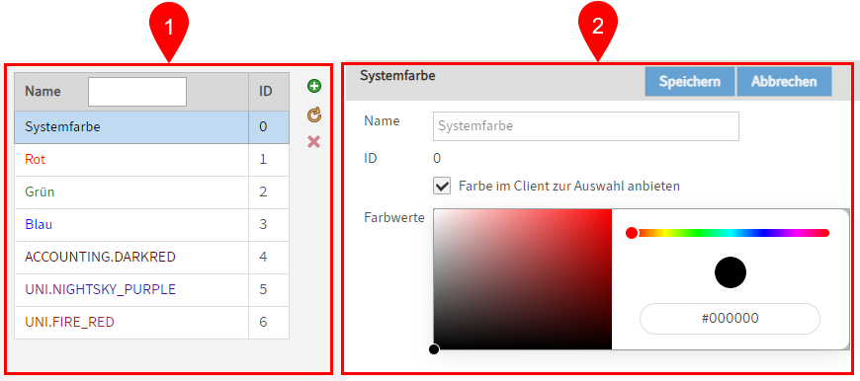Click the Abbrechen button

[784, 82]
